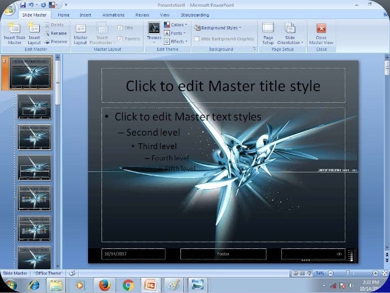Viewport: 390px width, 293px height.
Task: Click the date placeholder 10/14/2017
Action: click(x=133, y=254)
